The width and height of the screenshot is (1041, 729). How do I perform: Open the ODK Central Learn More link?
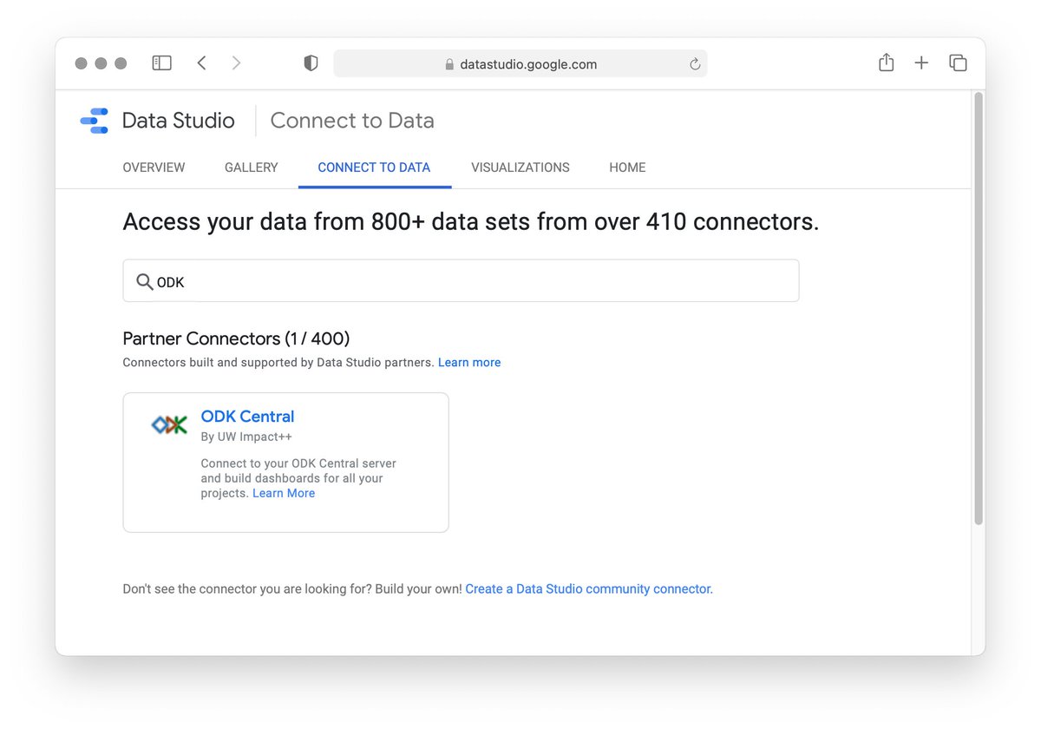tap(284, 492)
